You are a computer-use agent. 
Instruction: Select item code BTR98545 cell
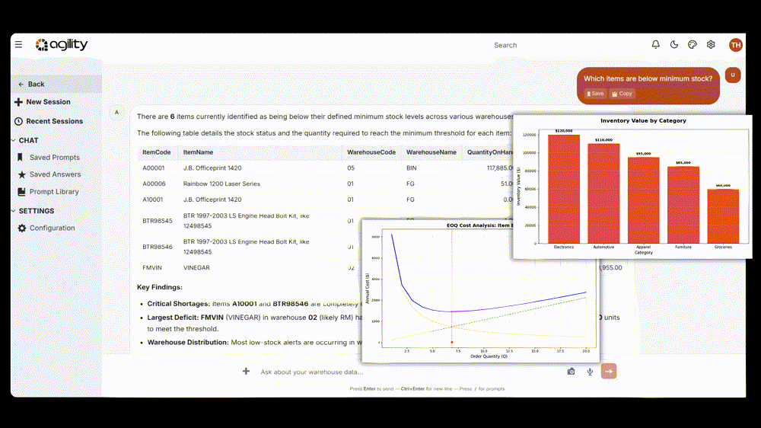pos(158,221)
